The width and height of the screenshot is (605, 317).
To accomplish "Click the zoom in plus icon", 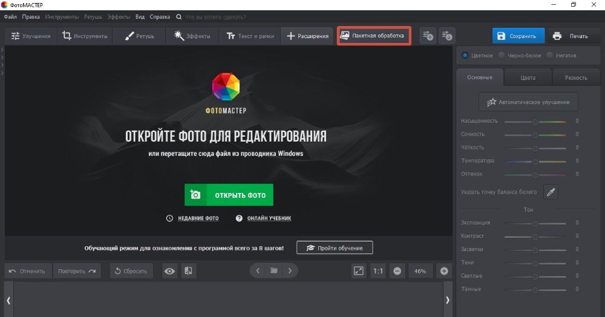I will (x=444, y=271).
